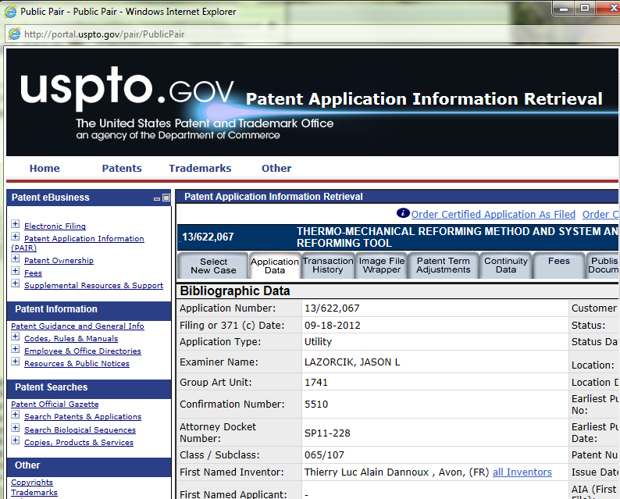The image size is (620, 499).
Task: Click the info icon beside Order Certified Application
Action: click(403, 213)
